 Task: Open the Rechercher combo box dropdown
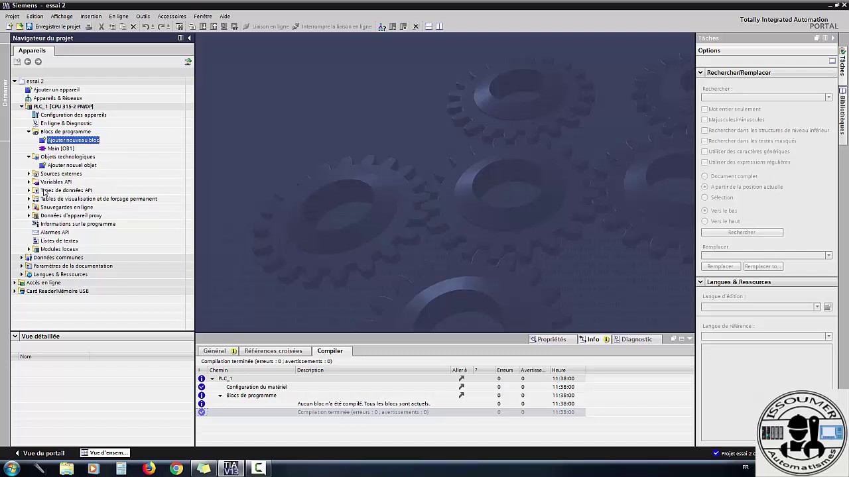click(828, 98)
